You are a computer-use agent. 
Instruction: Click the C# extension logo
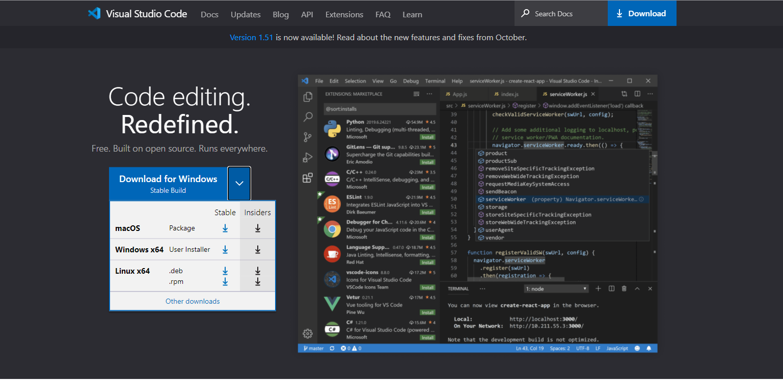pos(332,329)
